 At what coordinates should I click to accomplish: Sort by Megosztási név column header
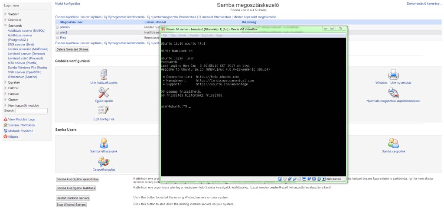click(x=72, y=22)
